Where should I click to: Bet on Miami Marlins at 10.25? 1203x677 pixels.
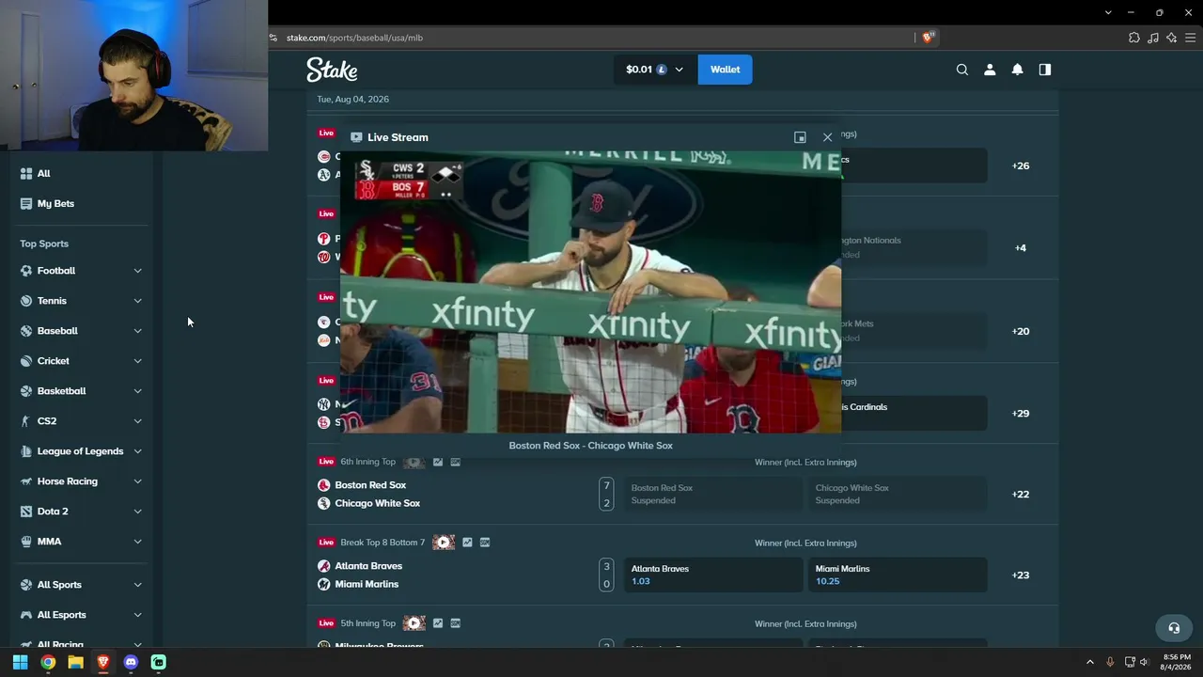[897, 575]
